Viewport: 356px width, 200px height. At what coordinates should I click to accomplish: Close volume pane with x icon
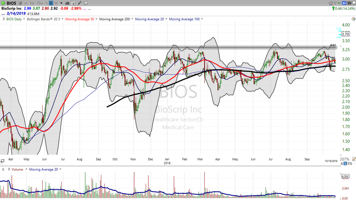[3, 169]
